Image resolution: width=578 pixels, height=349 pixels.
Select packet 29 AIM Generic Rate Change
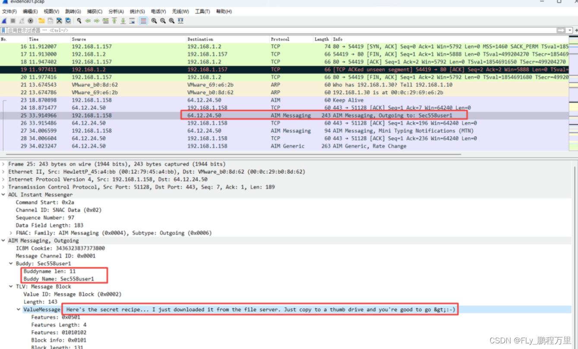[284, 146]
